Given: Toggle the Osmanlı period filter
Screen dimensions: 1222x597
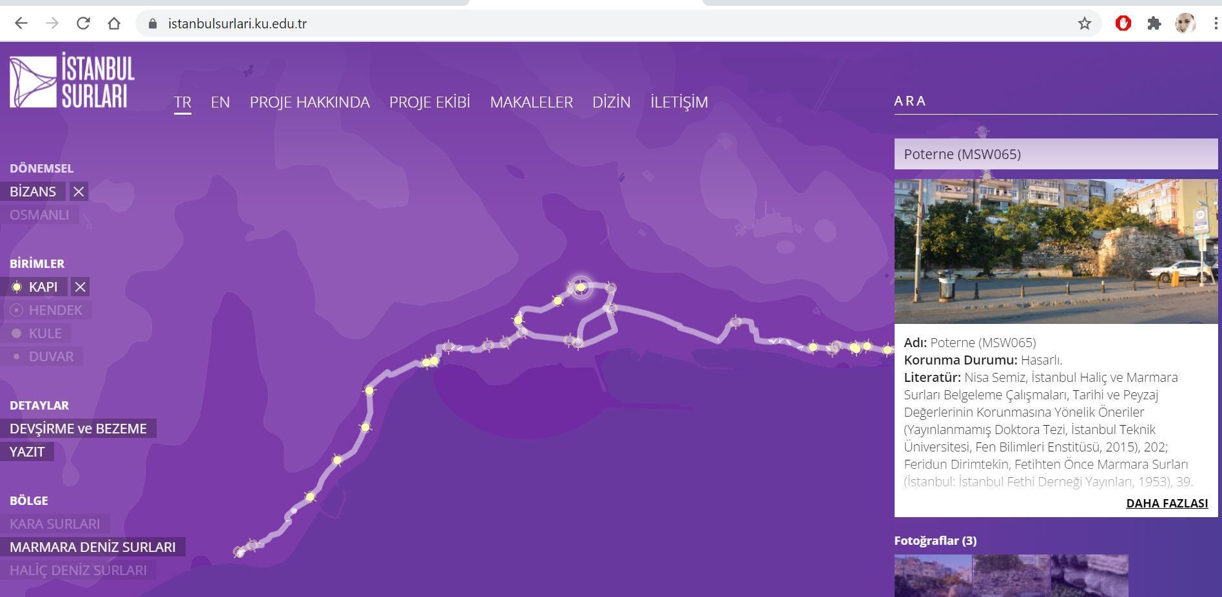Looking at the screenshot, I should click(x=39, y=215).
